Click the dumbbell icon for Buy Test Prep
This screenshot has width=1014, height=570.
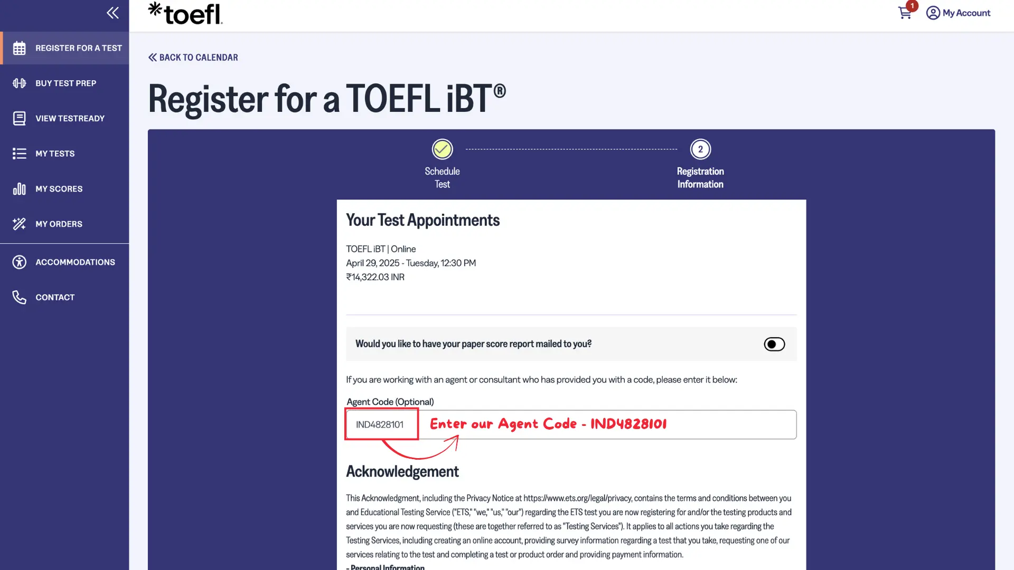20,83
